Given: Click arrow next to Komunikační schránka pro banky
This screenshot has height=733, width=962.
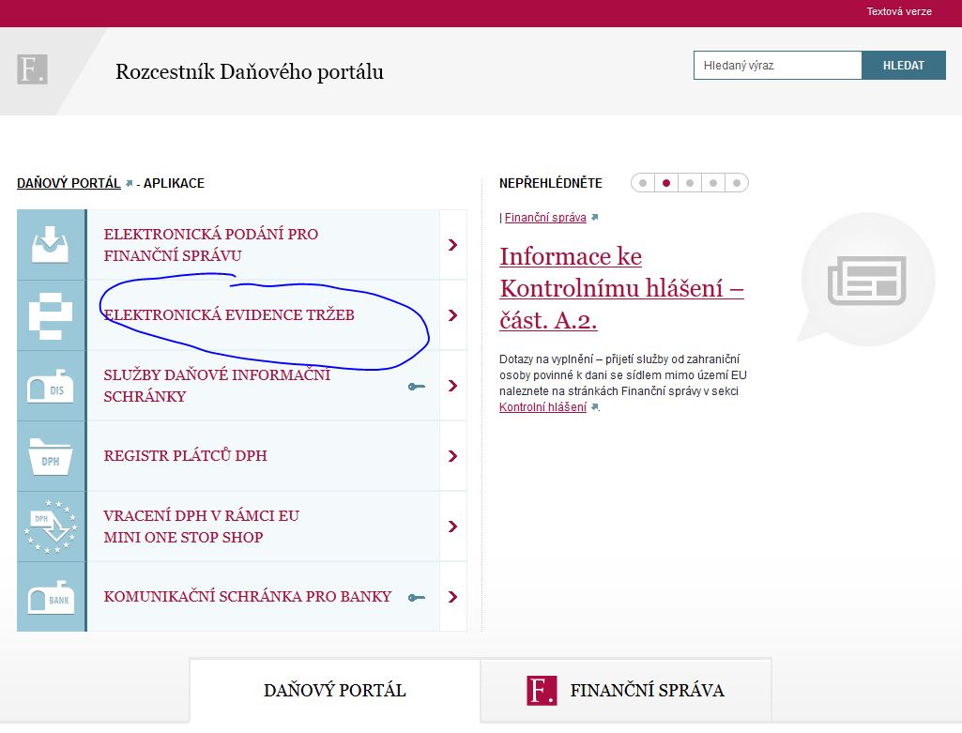Looking at the screenshot, I should (x=453, y=597).
